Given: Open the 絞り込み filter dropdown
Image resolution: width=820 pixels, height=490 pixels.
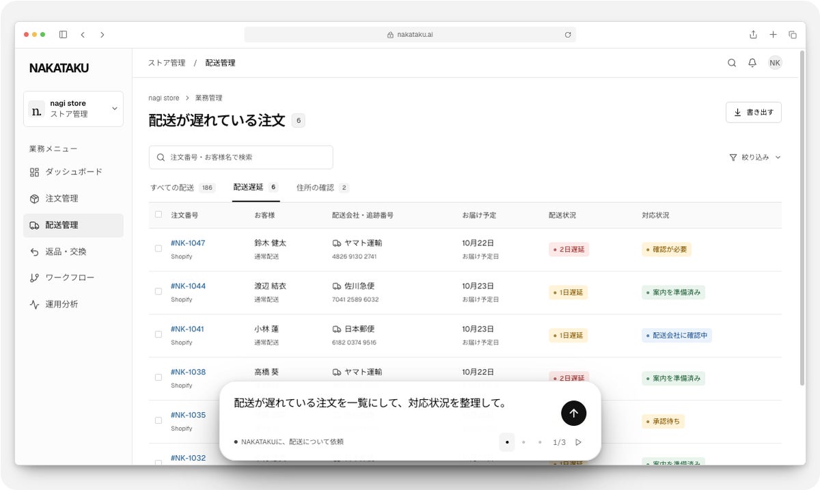Looking at the screenshot, I should point(755,157).
